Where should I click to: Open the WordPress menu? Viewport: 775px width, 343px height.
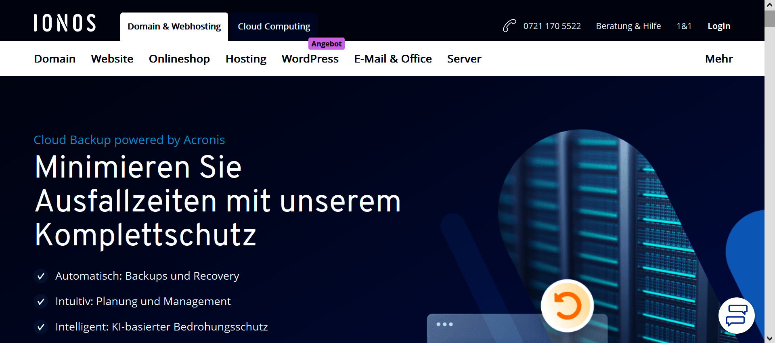(310, 59)
